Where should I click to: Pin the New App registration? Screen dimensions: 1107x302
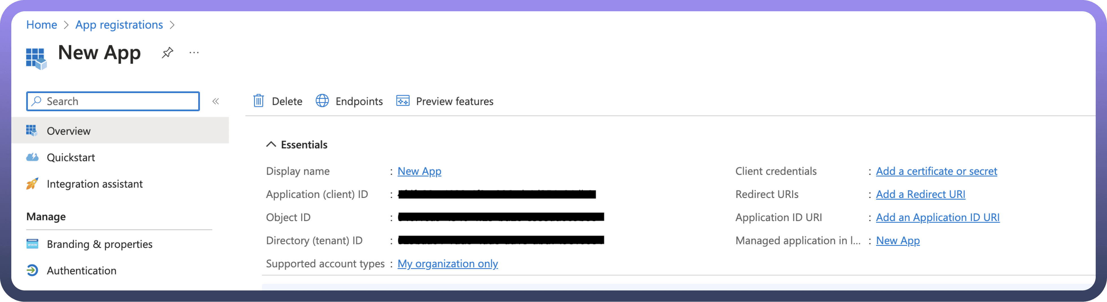point(167,53)
